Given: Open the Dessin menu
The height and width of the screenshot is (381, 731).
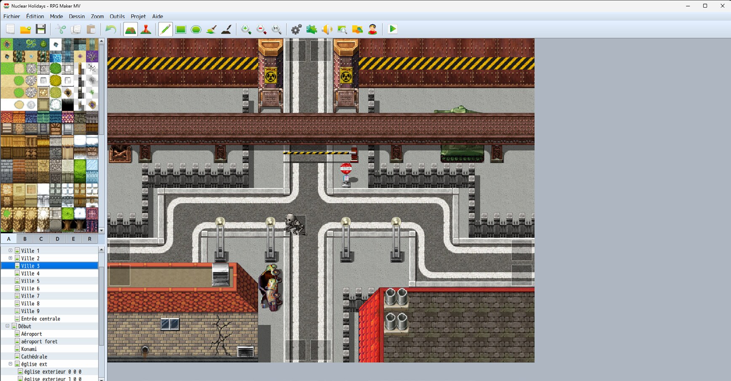Looking at the screenshot, I should click(x=77, y=16).
